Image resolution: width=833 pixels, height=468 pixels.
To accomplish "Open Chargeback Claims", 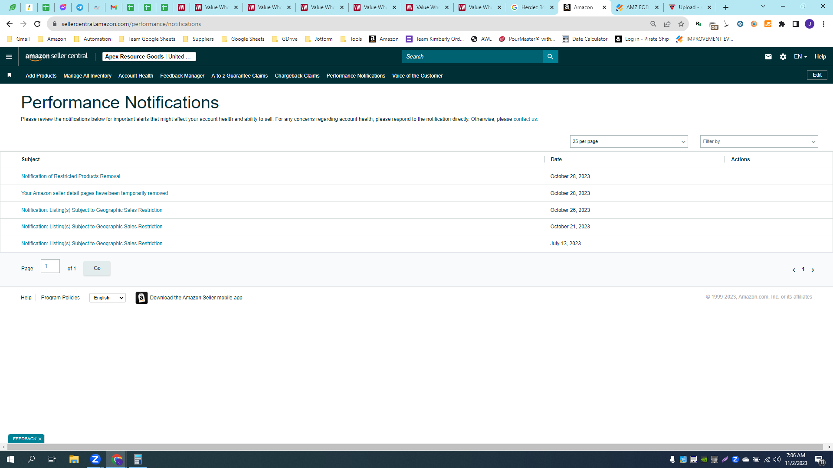I will (x=297, y=76).
